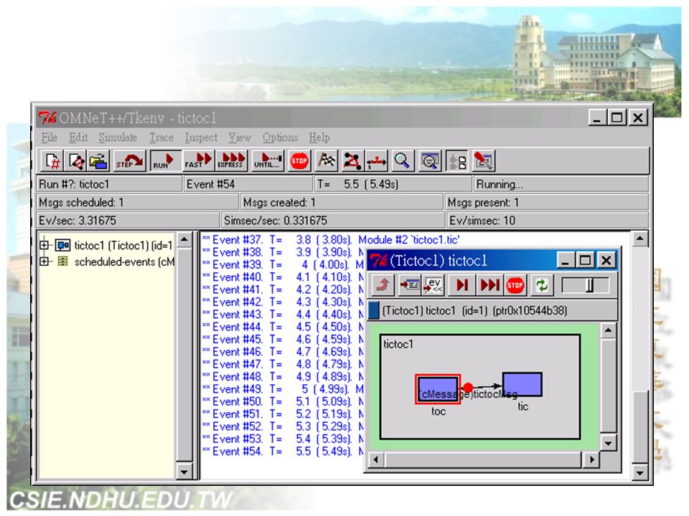Click the find in window icon
Viewport: 689px width, 516px height.
pyautogui.click(x=430, y=161)
